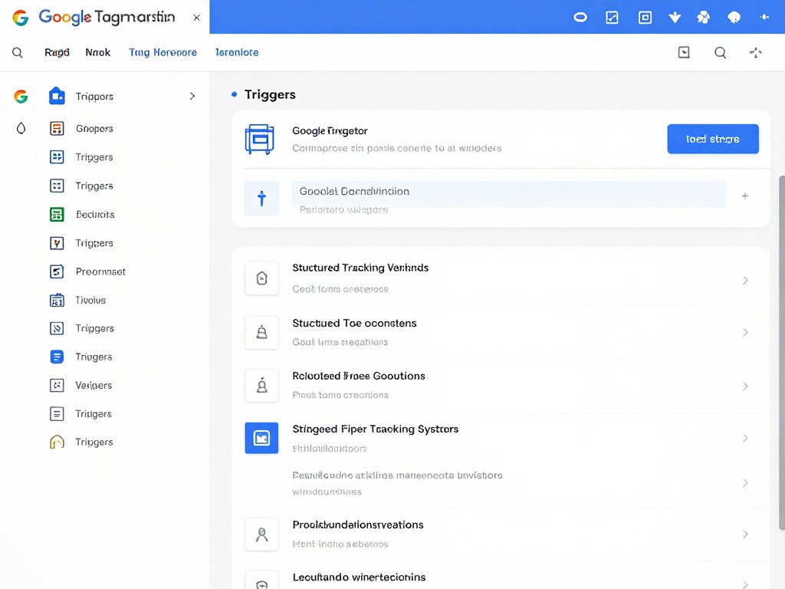Click the Stuctured Tracking Venhnds tag icon
Image resolution: width=785 pixels, height=589 pixels.
point(261,278)
